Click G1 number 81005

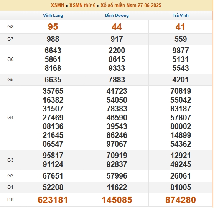(181, 187)
